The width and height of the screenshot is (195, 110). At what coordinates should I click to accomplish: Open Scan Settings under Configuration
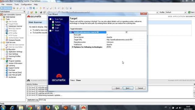(x=13, y=54)
